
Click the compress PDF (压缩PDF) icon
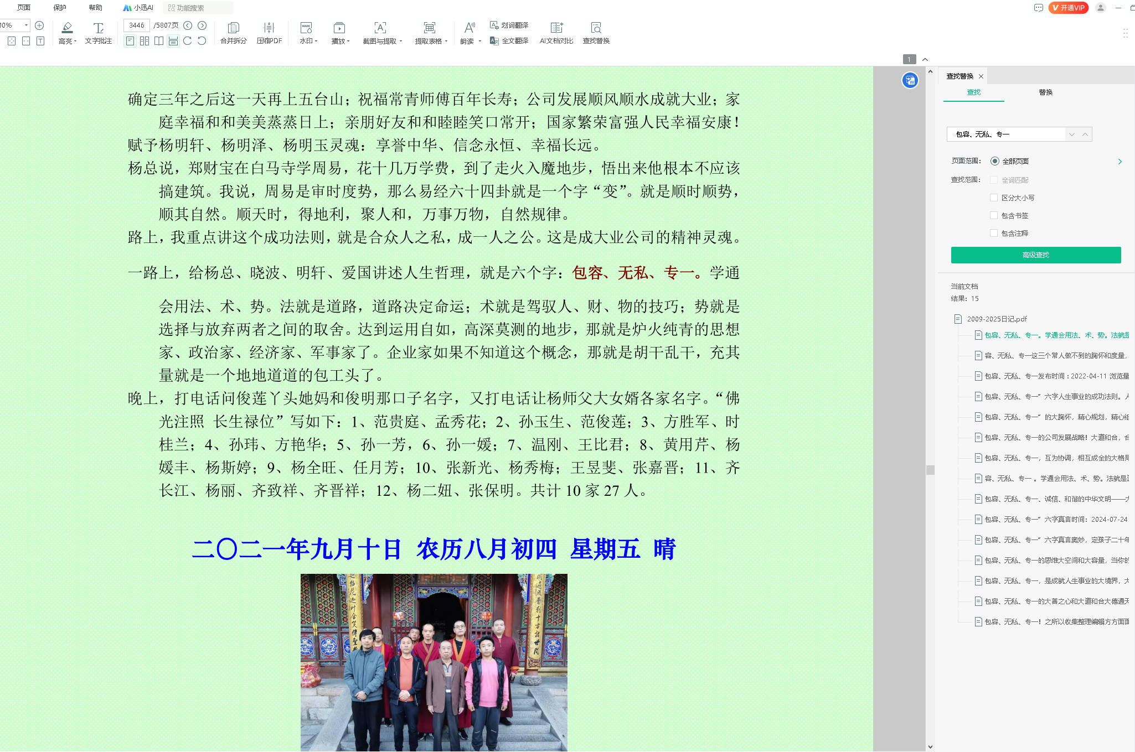click(269, 28)
